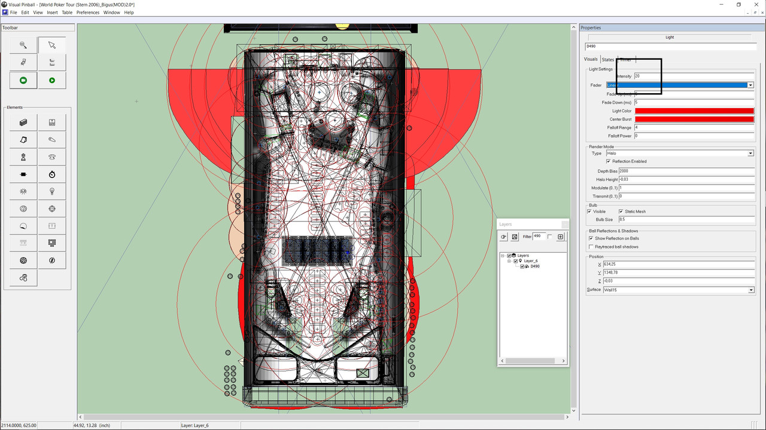766x430 pixels.
Task: Click the Layers Filter input field
Action: point(539,236)
